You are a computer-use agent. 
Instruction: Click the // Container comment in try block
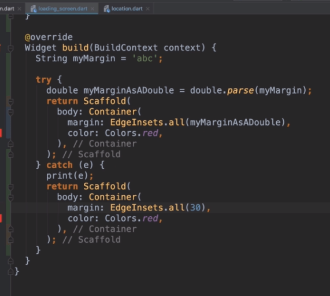pyautogui.click(x=105, y=144)
